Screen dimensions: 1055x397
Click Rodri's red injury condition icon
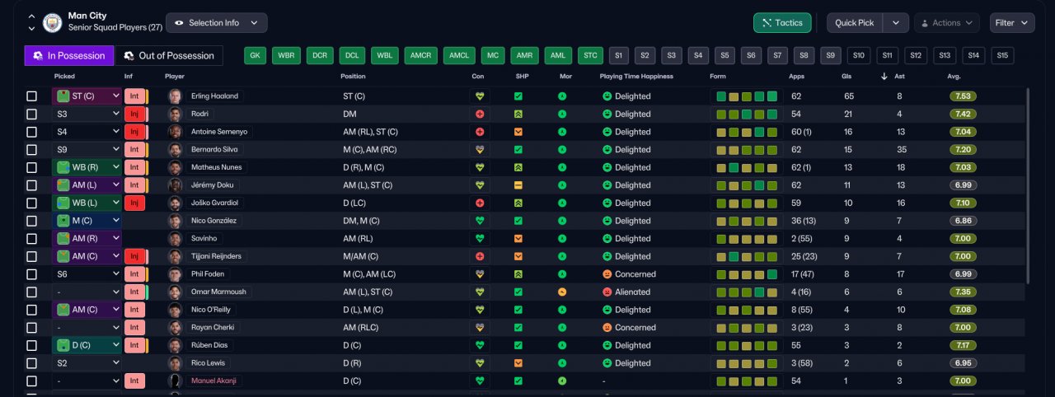[x=480, y=114]
